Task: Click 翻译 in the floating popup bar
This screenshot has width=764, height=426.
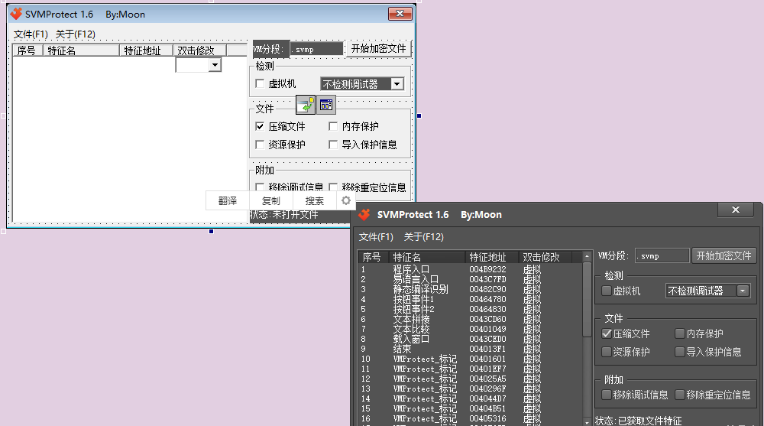Action: coord(228,200)
